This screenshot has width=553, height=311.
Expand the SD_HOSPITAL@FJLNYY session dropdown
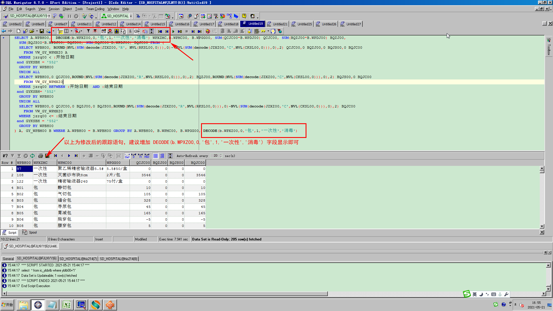pyautogui.click(x=49, y=16)
